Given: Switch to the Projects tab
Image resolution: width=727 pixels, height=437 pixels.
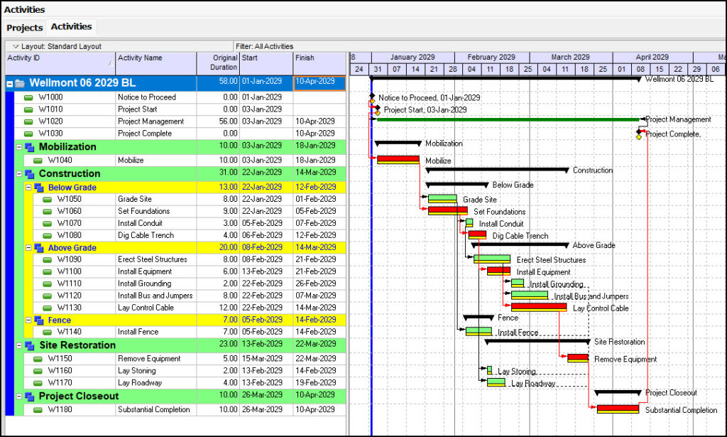Looking at the screenshot, I should click(x=25, y=28).
